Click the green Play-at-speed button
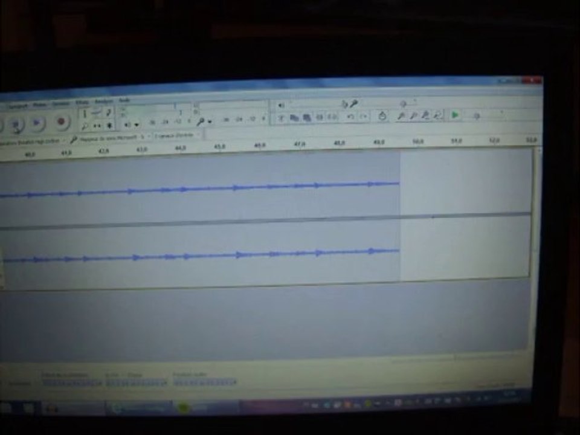This screenshot has height=435, width=580. 456,115
